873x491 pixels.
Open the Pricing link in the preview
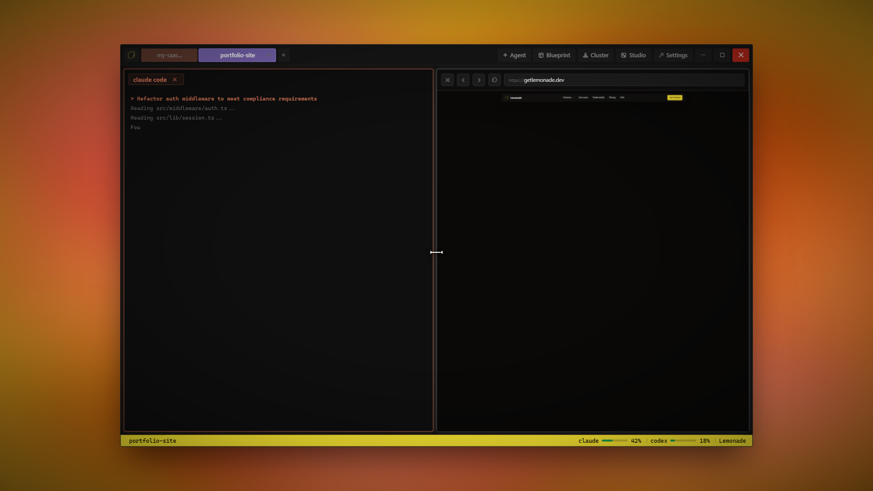click(612, 97)
